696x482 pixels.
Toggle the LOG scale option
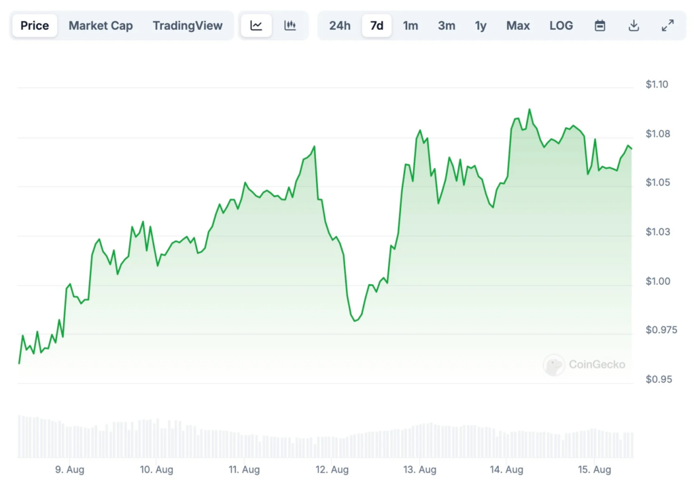[561, 25]
